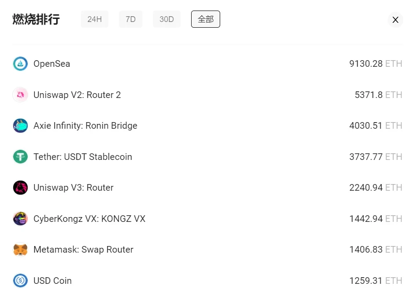Select the 7D time range tab
The width and height of the screenshot is (410, 297).
[x=131, y=19]
